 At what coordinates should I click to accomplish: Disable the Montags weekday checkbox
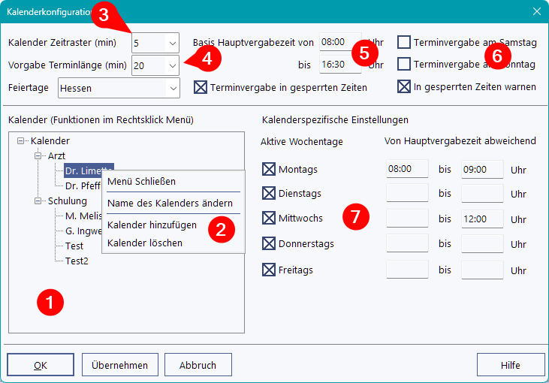(270, 170)
